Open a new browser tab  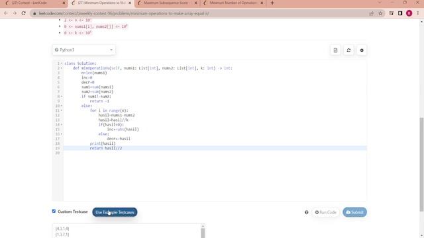272,3
